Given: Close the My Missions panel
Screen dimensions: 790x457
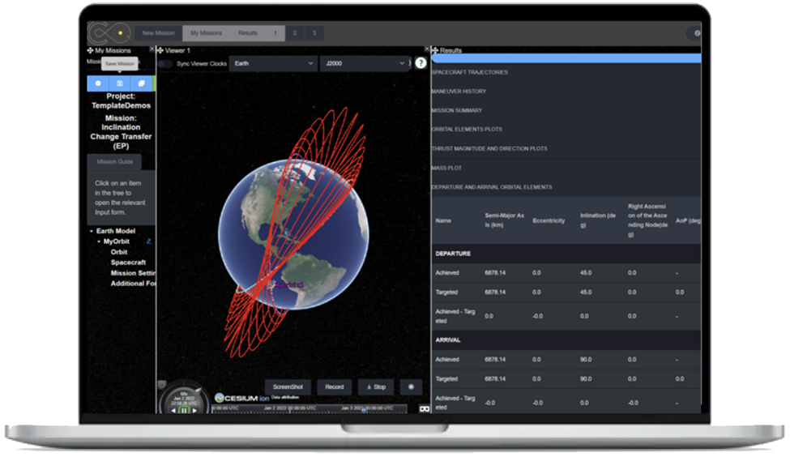Looking at the screenshot, I should coord(151,49).
